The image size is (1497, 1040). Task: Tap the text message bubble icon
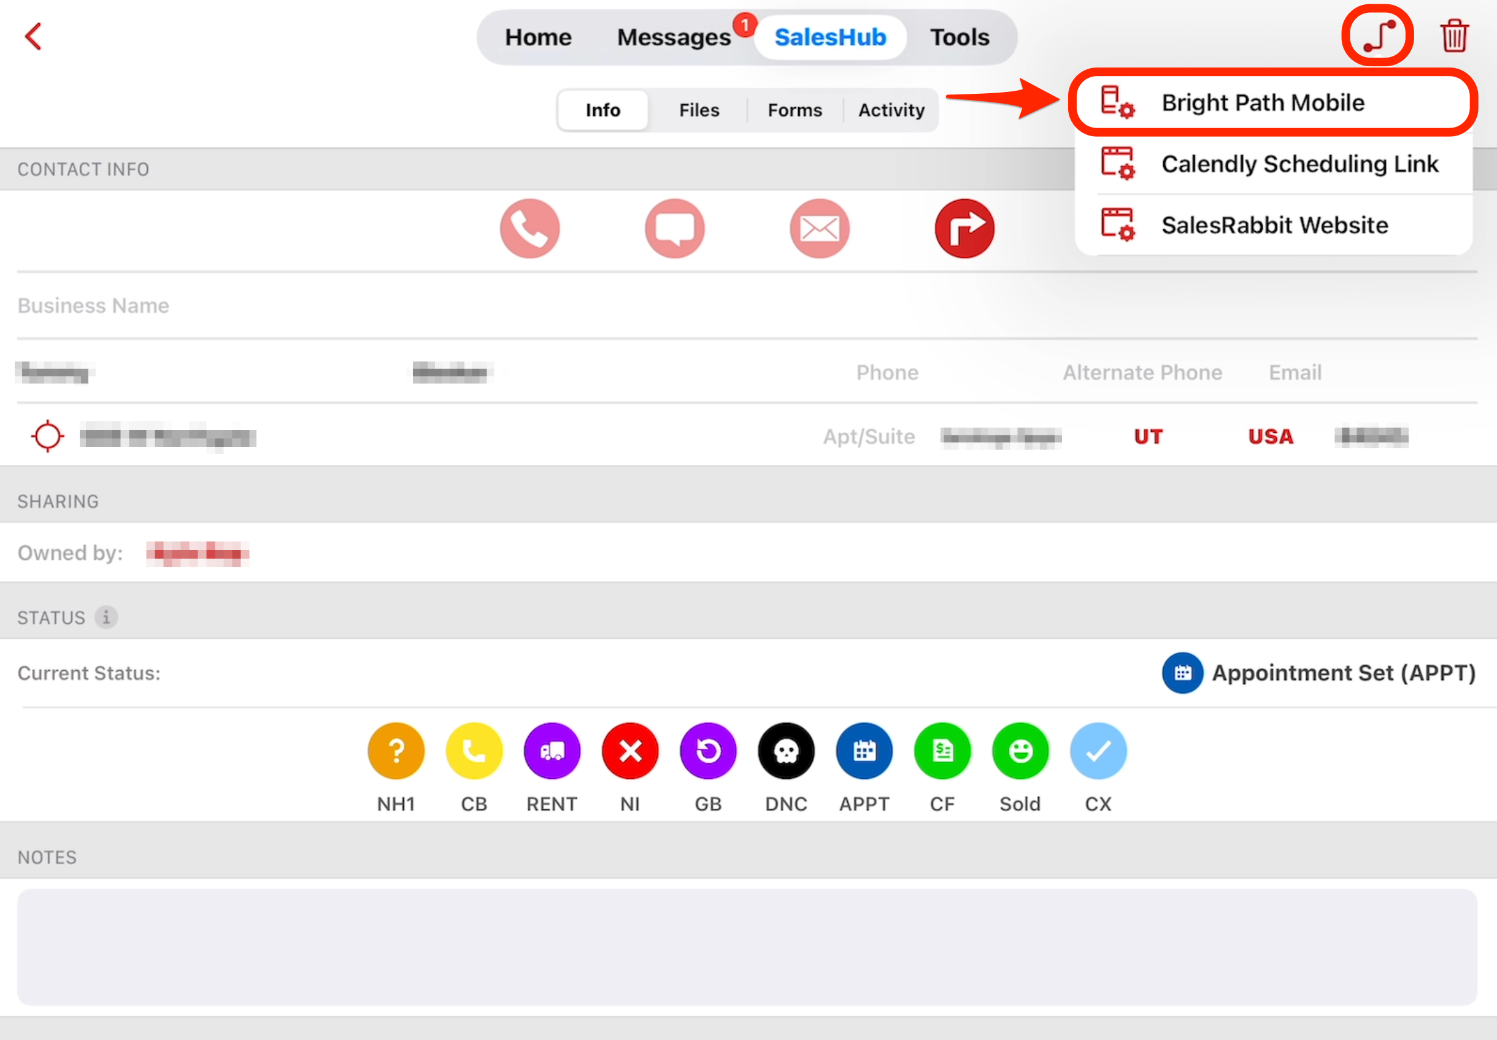(674, 229)
